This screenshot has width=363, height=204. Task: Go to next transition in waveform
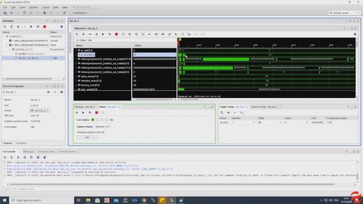point(176,34)
